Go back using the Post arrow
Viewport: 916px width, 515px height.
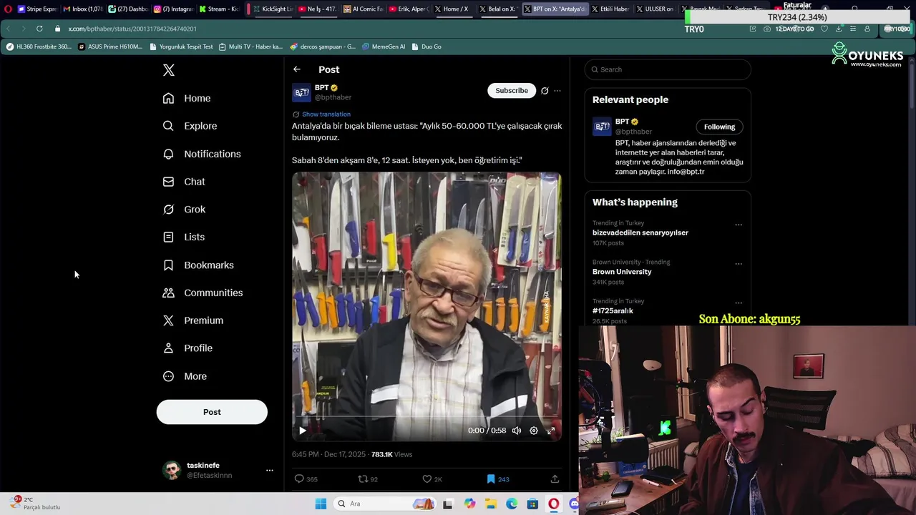click(x=297, y=69)
